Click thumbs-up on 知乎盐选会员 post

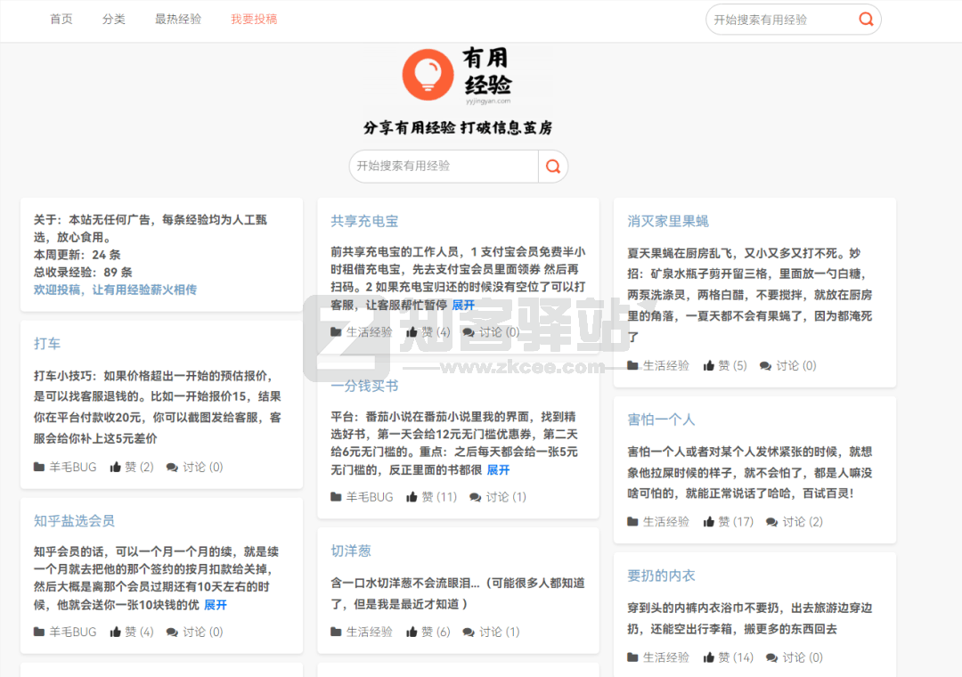tap(115, 632)
